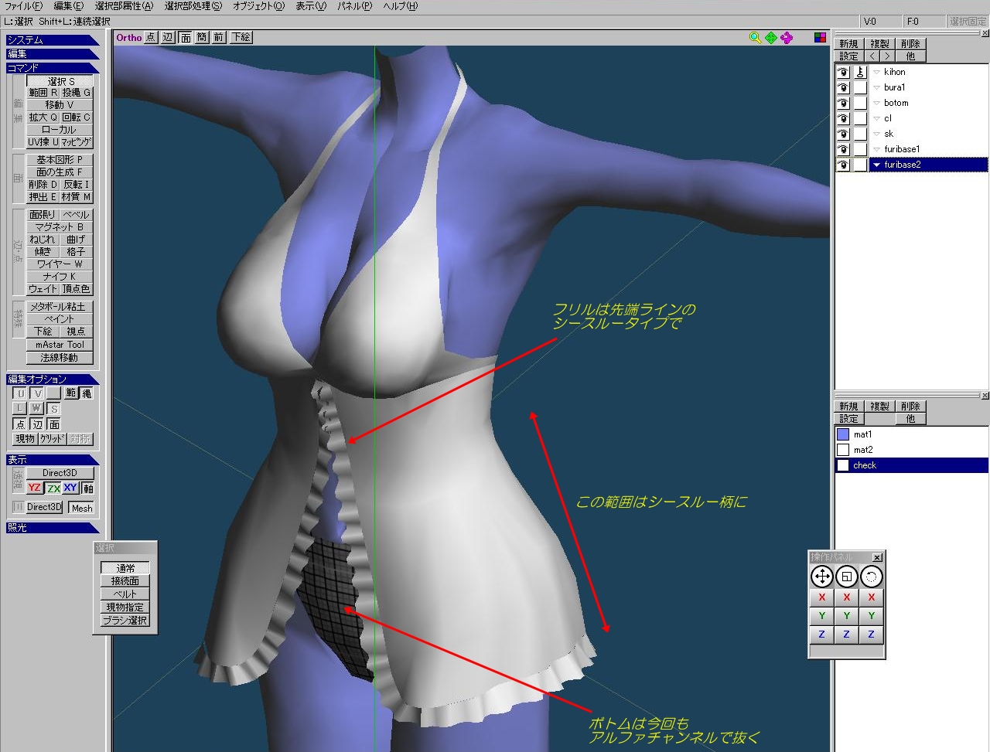Click the magenta rotate view icon
The image size is (990, 752).
tap(787, 37)
